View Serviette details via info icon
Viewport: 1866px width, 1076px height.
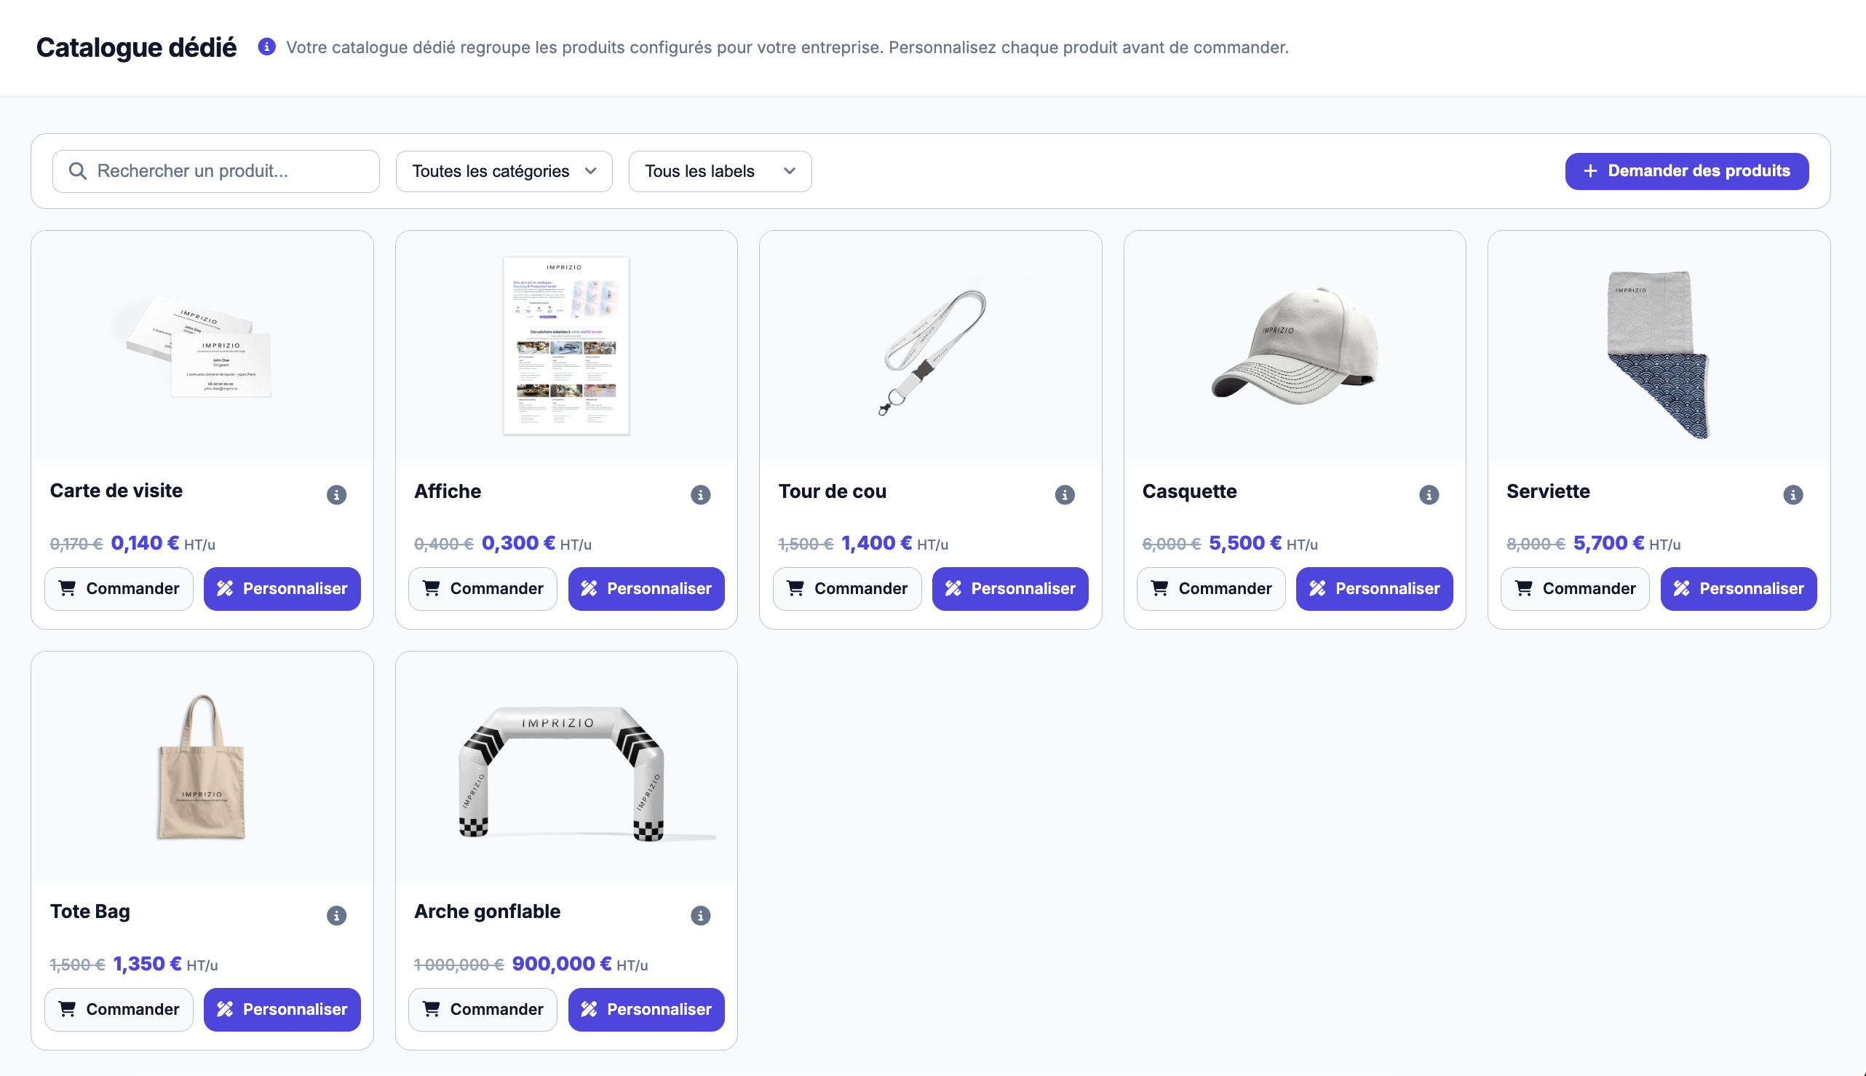(x=1793, y=494)
